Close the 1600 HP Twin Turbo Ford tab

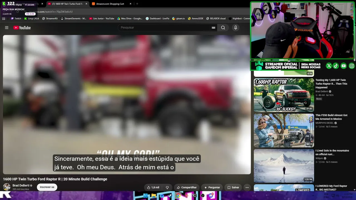pyautogui.click(x=86, y=4)
